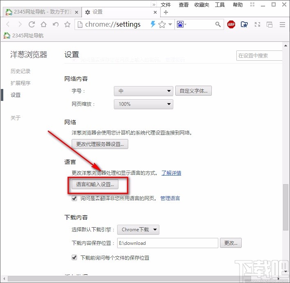
Task: Click vertical scrollbar up arrow
Action: (285, 46)
